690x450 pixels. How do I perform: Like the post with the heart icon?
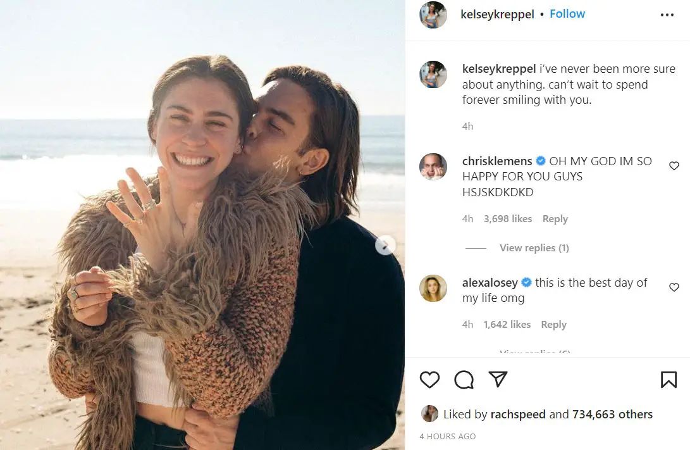click(429, 379)
